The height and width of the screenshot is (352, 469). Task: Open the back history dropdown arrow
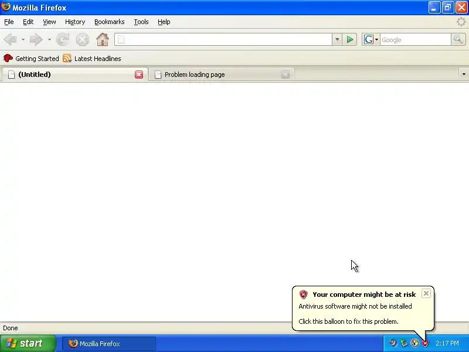pyautogui.click(x=23, y=39)
